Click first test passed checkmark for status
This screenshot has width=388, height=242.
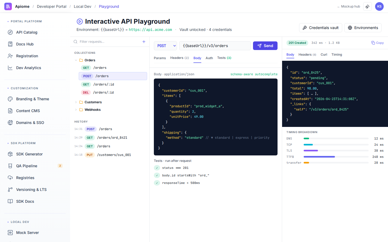pyautogui.click(x=157, y=168)
